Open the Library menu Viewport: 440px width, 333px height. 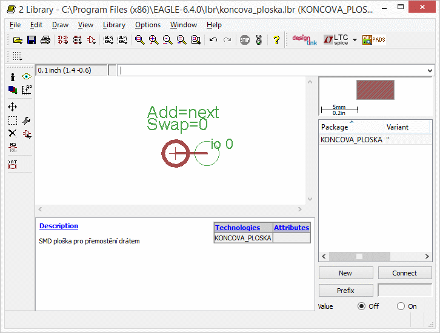pos(114,25)
